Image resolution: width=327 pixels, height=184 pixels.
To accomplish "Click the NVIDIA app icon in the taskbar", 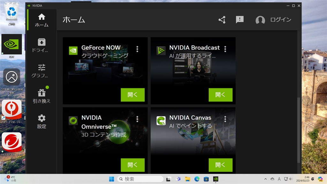I will point(216,179).
